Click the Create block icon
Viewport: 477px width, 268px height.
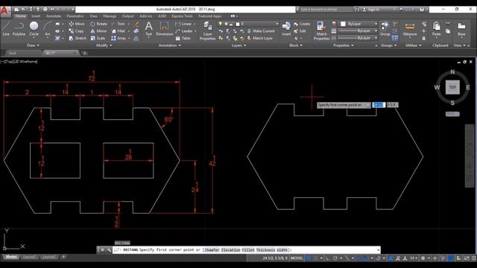pyautogui.click(x=302, y=24)
